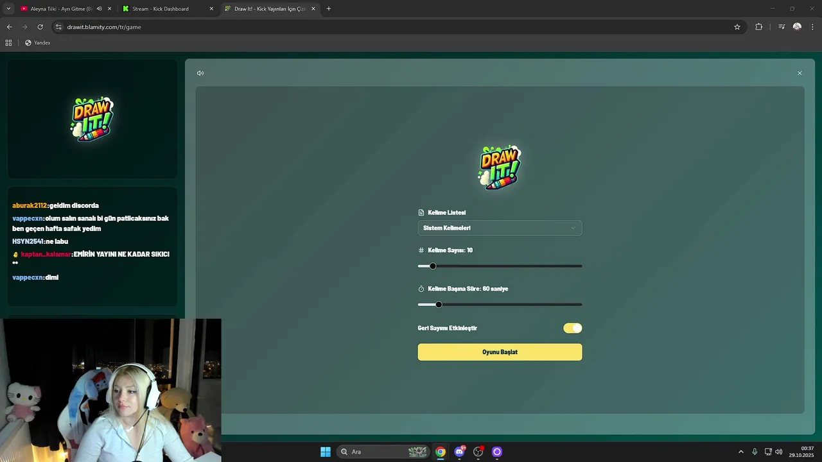Open the Kelime Listesi dropdown
This screenshot has width=822, height=462.
[500, 228]
